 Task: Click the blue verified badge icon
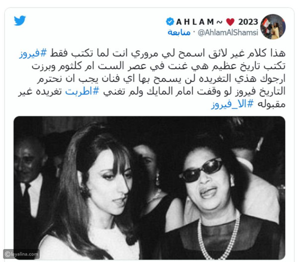click(x=170, y=21)
